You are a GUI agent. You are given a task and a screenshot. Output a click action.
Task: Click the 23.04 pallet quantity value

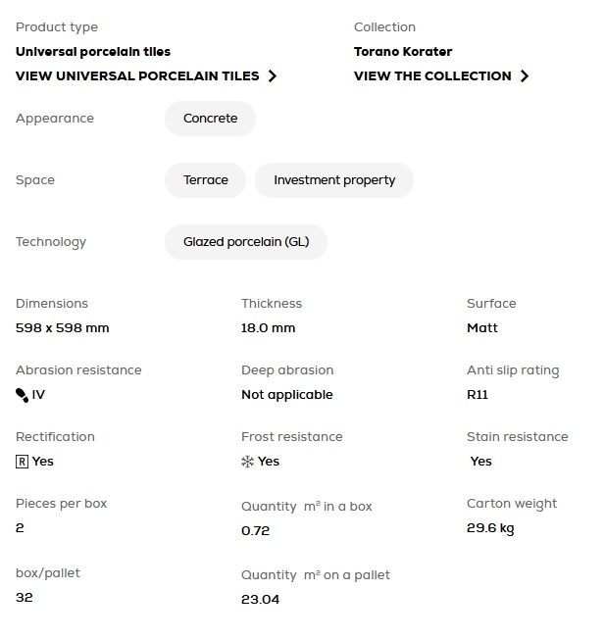pos(260,600)
